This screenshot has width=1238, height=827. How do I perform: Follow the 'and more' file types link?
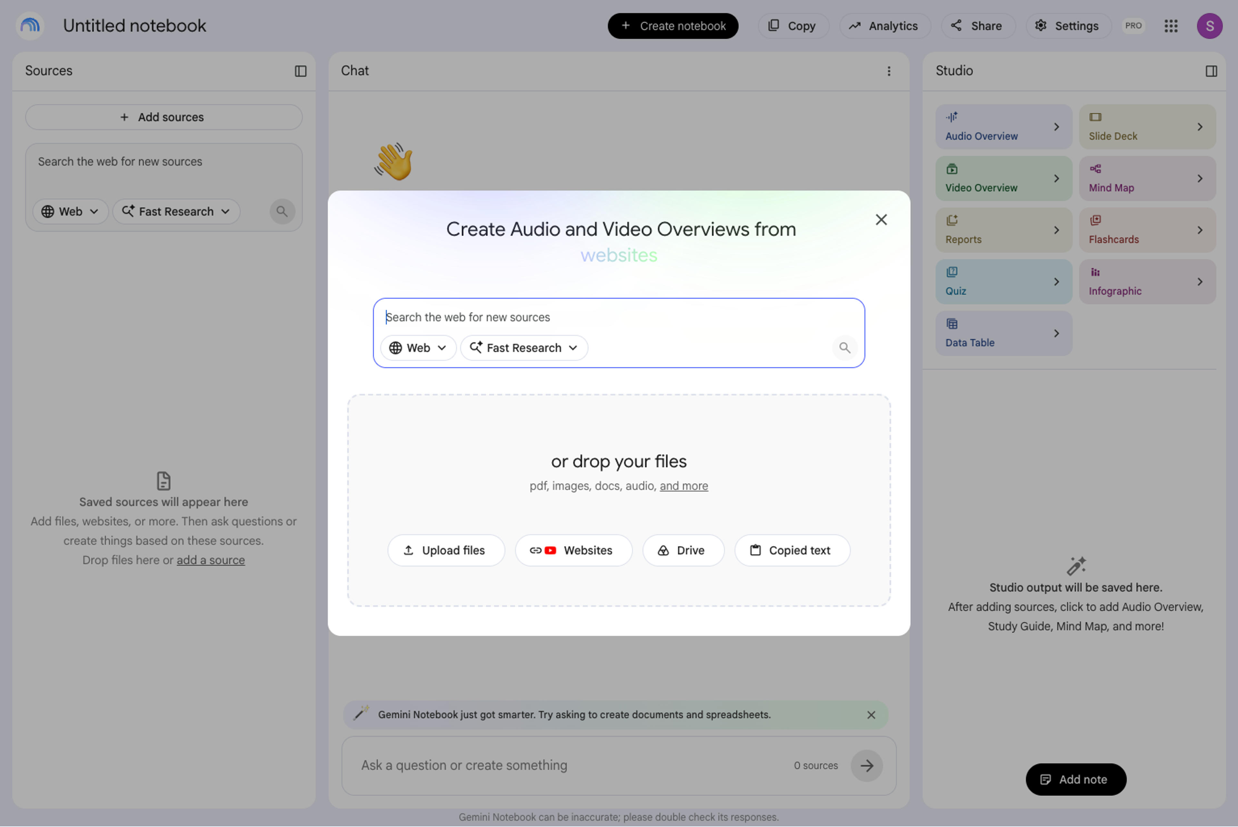coord(683,486)
